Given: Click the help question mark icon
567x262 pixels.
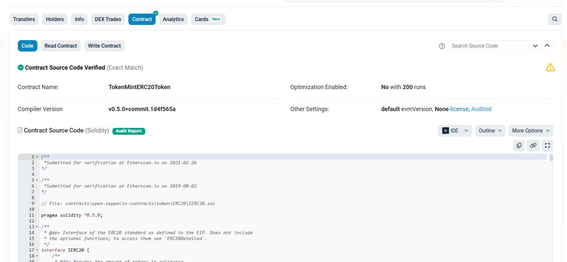Looking at the screenshot, I should pos(442,46).
